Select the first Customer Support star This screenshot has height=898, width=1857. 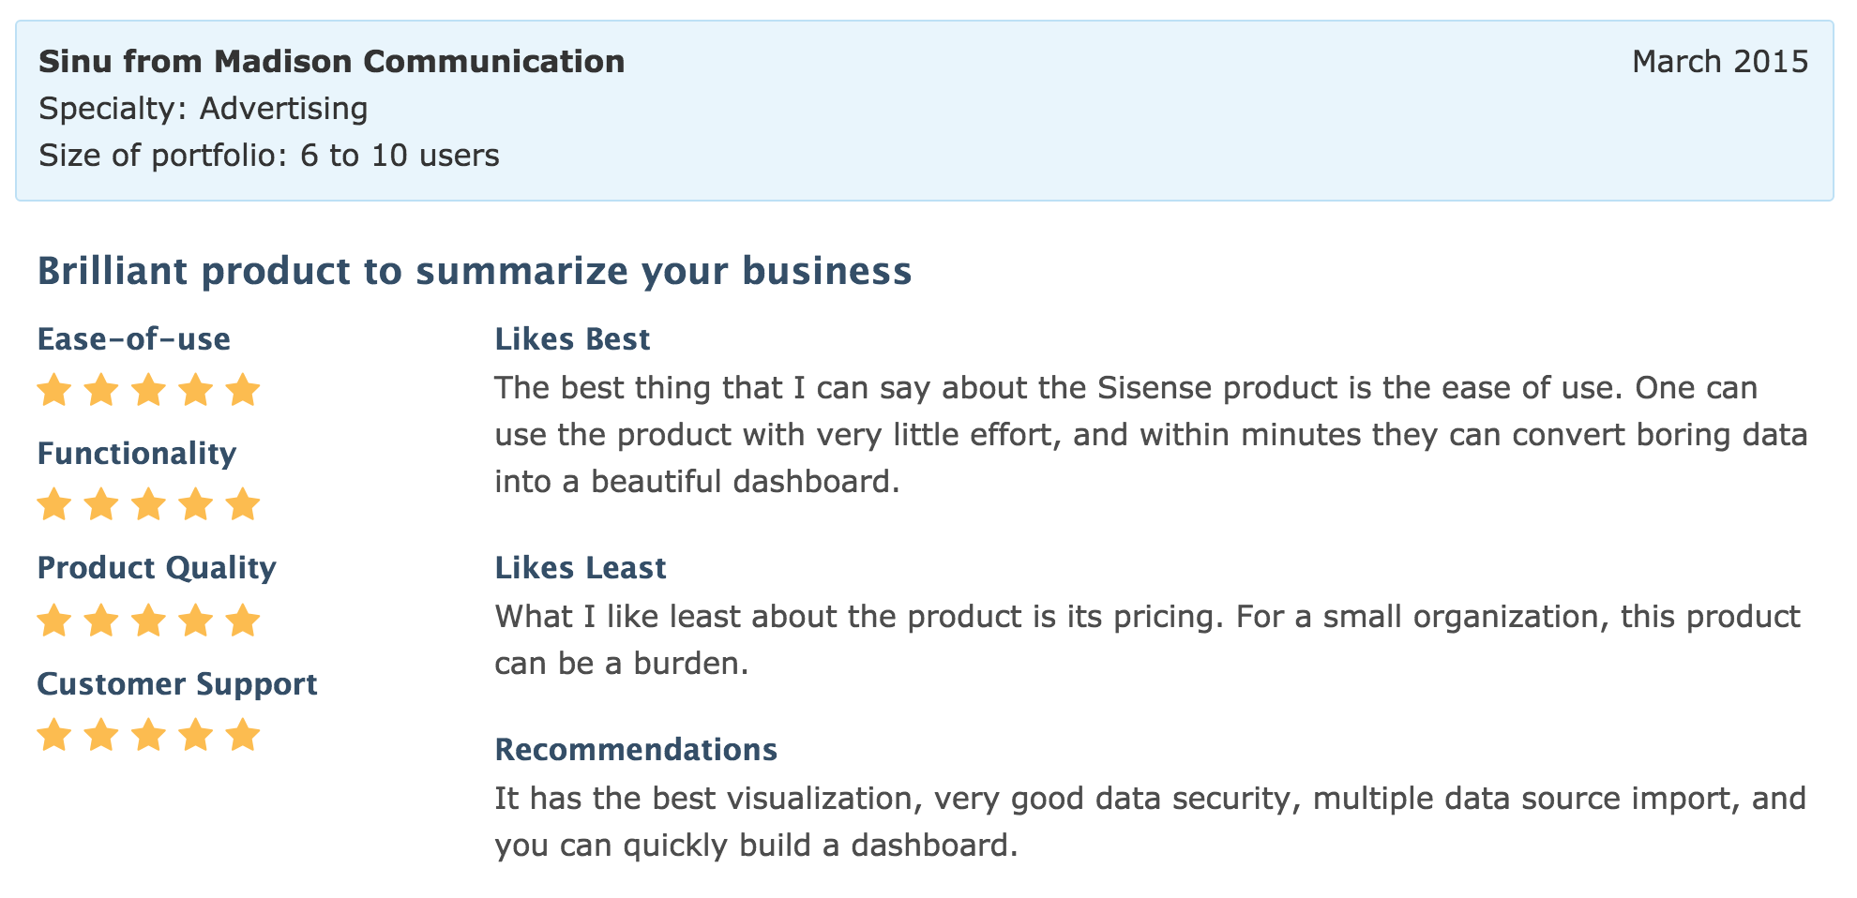pyautogui.click(x=54, y=736)
